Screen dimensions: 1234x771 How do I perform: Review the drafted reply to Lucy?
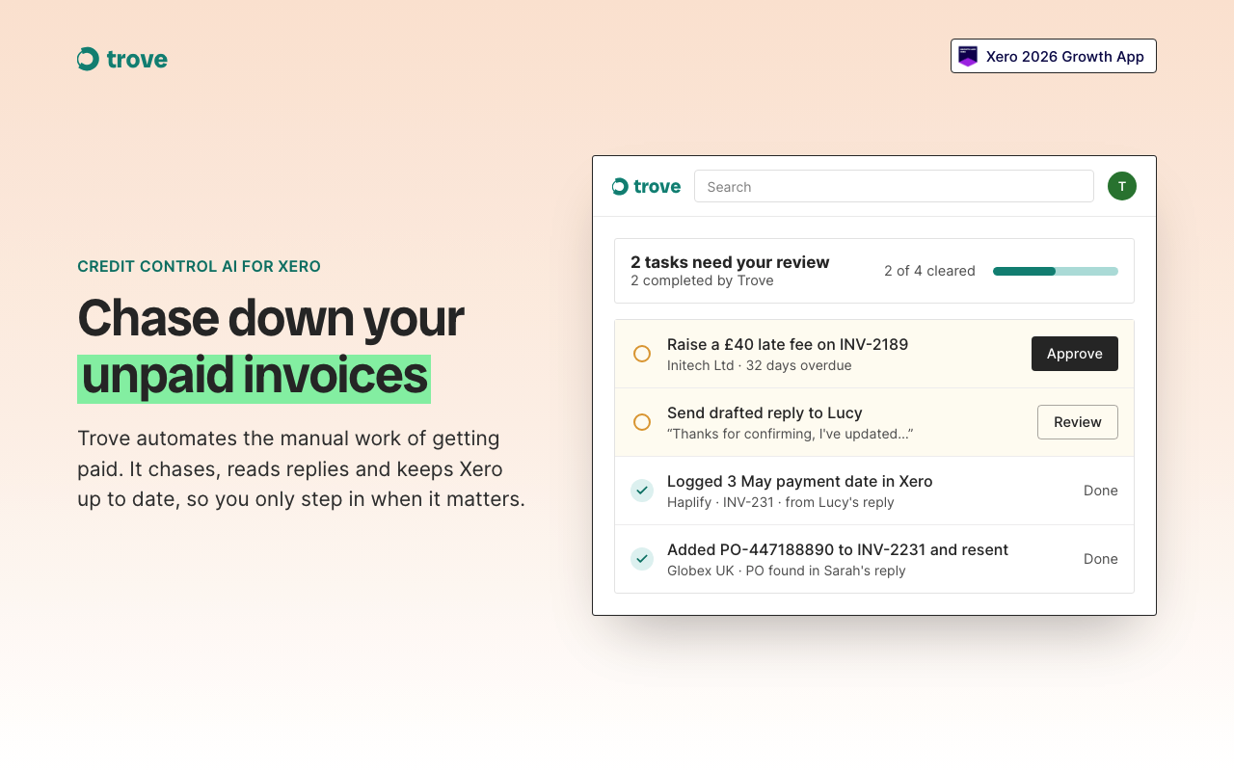pyautogui.click(x=1078, y=422)
